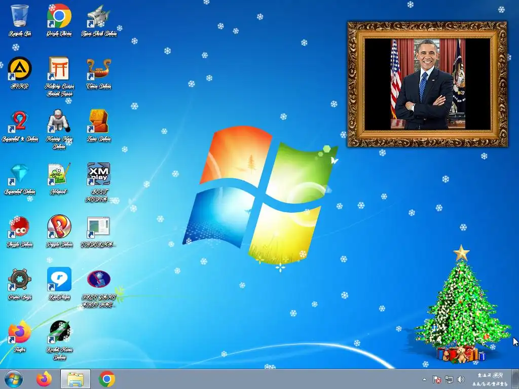Select the RealPlayer desktop shortcut
Viewport: 519px width, 389px height.
tap(59, 284)
